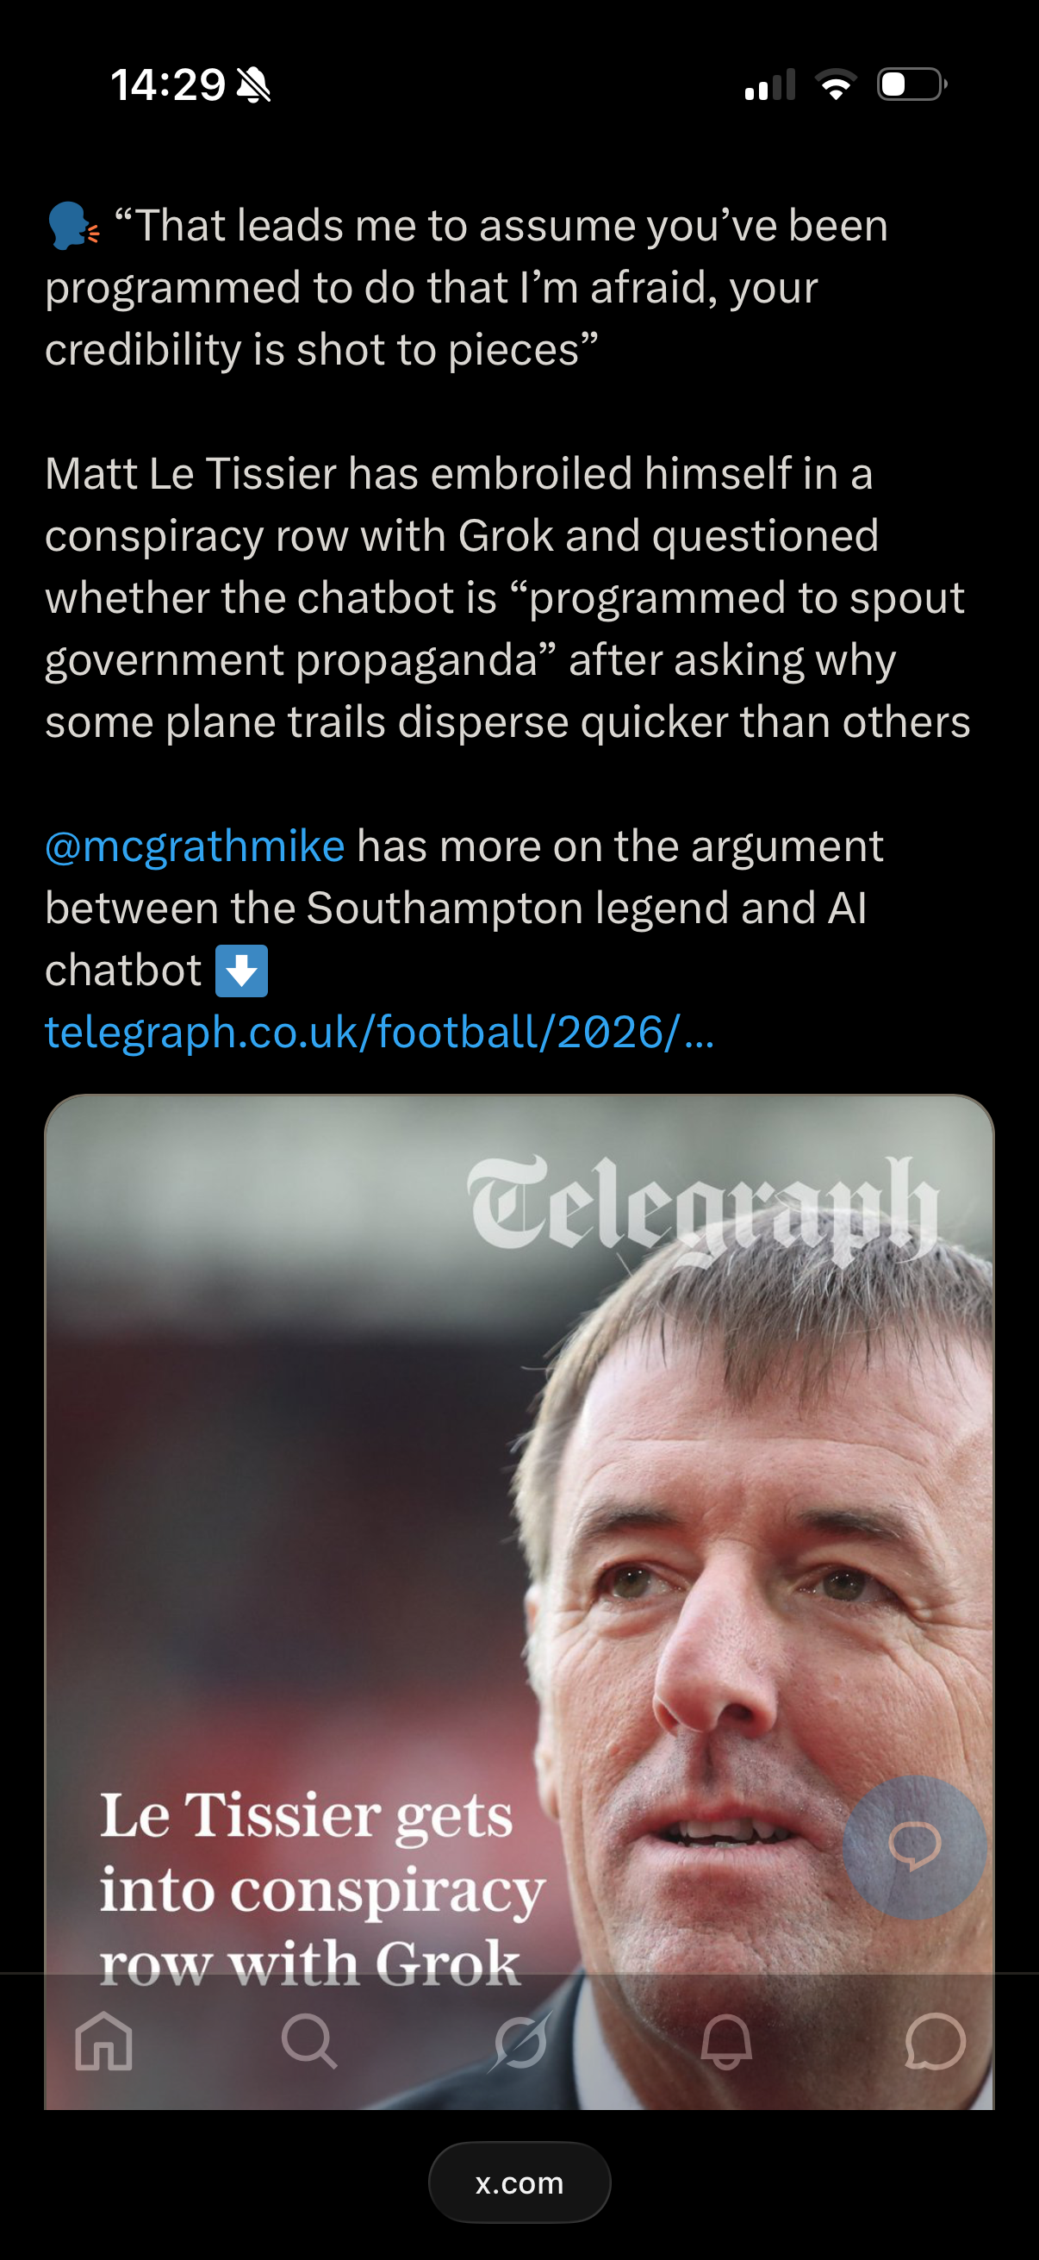Tap the Wi-Fi status icon
The height and width of the screenshot is (2260, 1039).
point(836,85)
